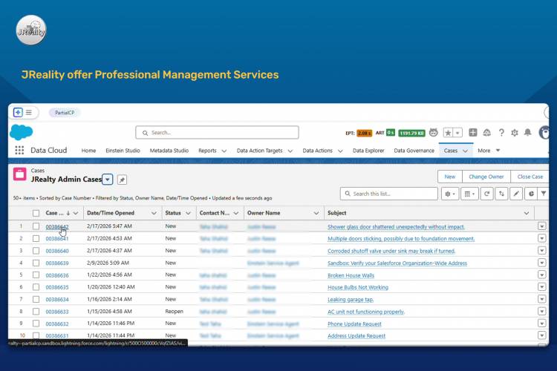This screenshot has width=557, height=371.
Task: Open list view controls gear
Action: (450, 194)
